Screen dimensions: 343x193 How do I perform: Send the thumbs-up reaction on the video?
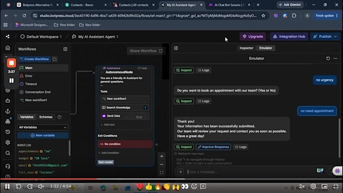pos(148,186)
